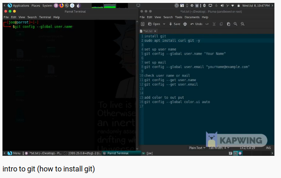
Task: Expand the recent files arrow beside Open
Action: [x=164, y=24]
